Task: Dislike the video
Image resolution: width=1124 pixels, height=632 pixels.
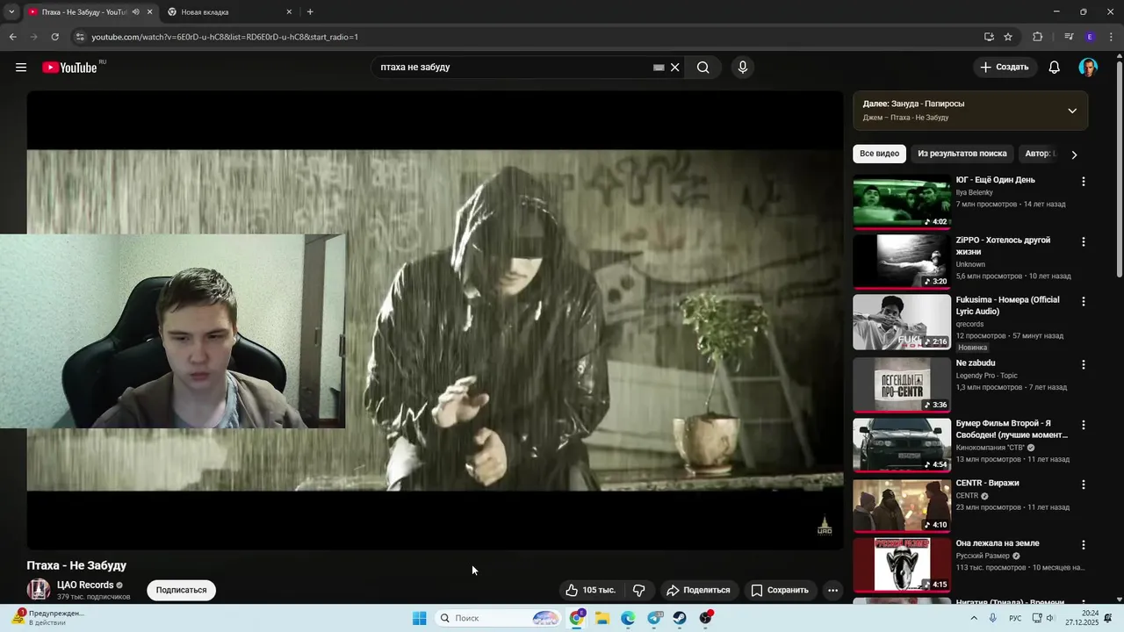Action: [639, 590]
